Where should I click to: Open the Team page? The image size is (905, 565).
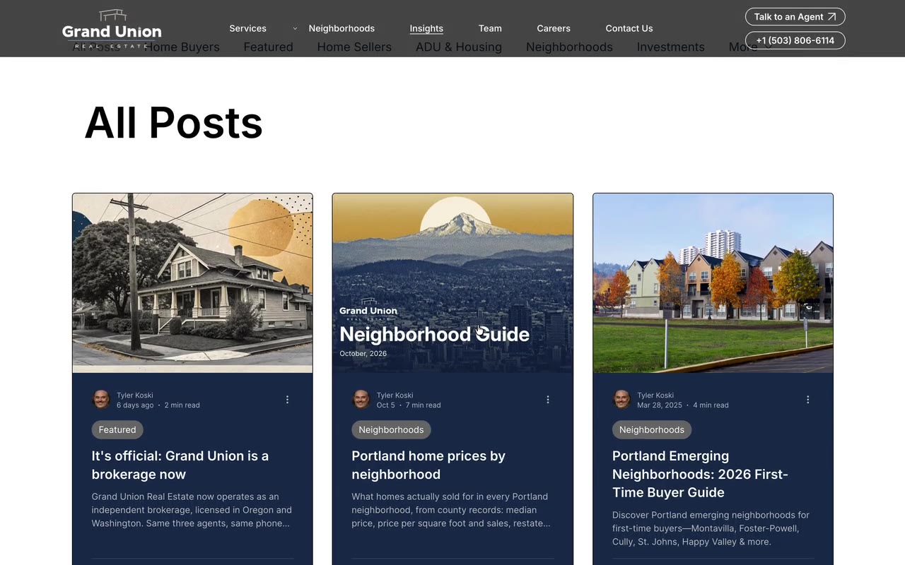click(490, 28)
